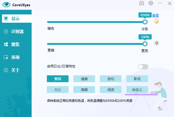The image size is (174, 117).
Task: Choose the 影视 preset
Action: point(137,79)
